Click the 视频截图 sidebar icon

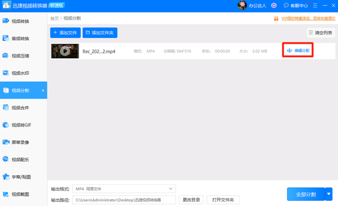pos(6,194)
